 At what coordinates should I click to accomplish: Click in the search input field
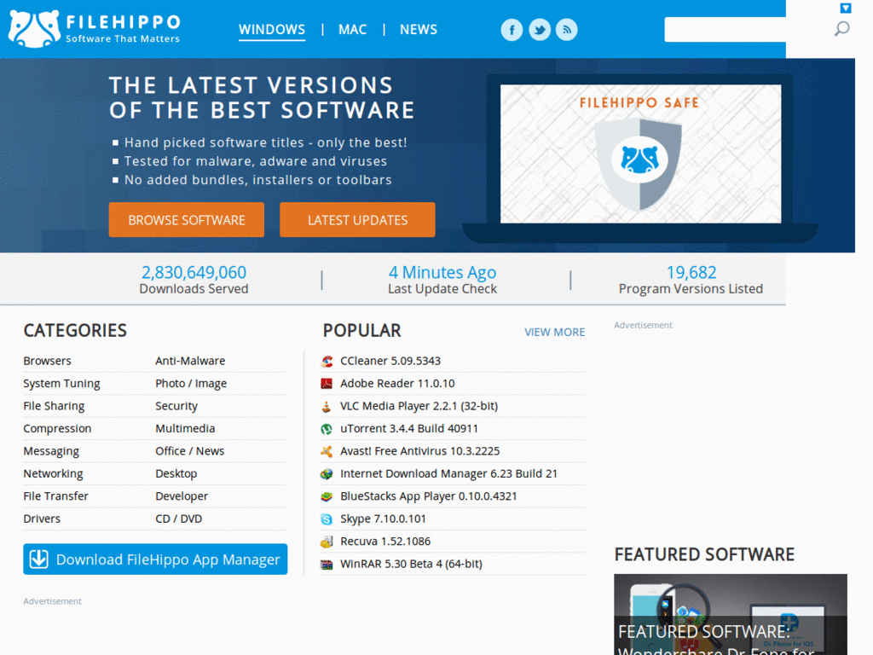tap(725, 29)
